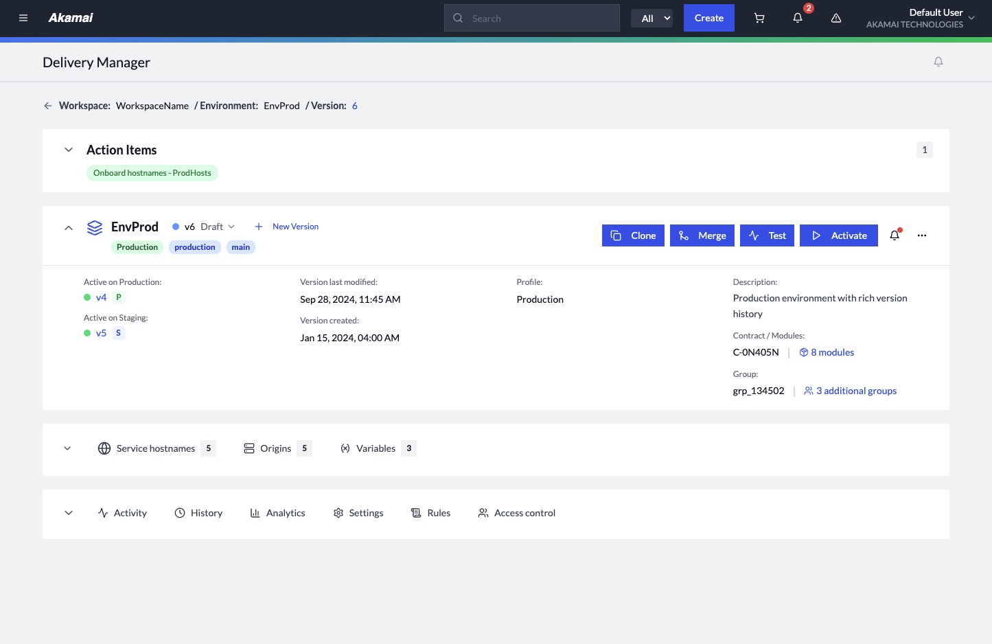
Task: Click into the Search field
Action: coord(532,19)
